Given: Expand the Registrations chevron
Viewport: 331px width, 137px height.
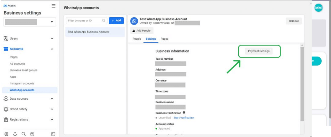Looking at the screenshot, I should coord(52,119).
